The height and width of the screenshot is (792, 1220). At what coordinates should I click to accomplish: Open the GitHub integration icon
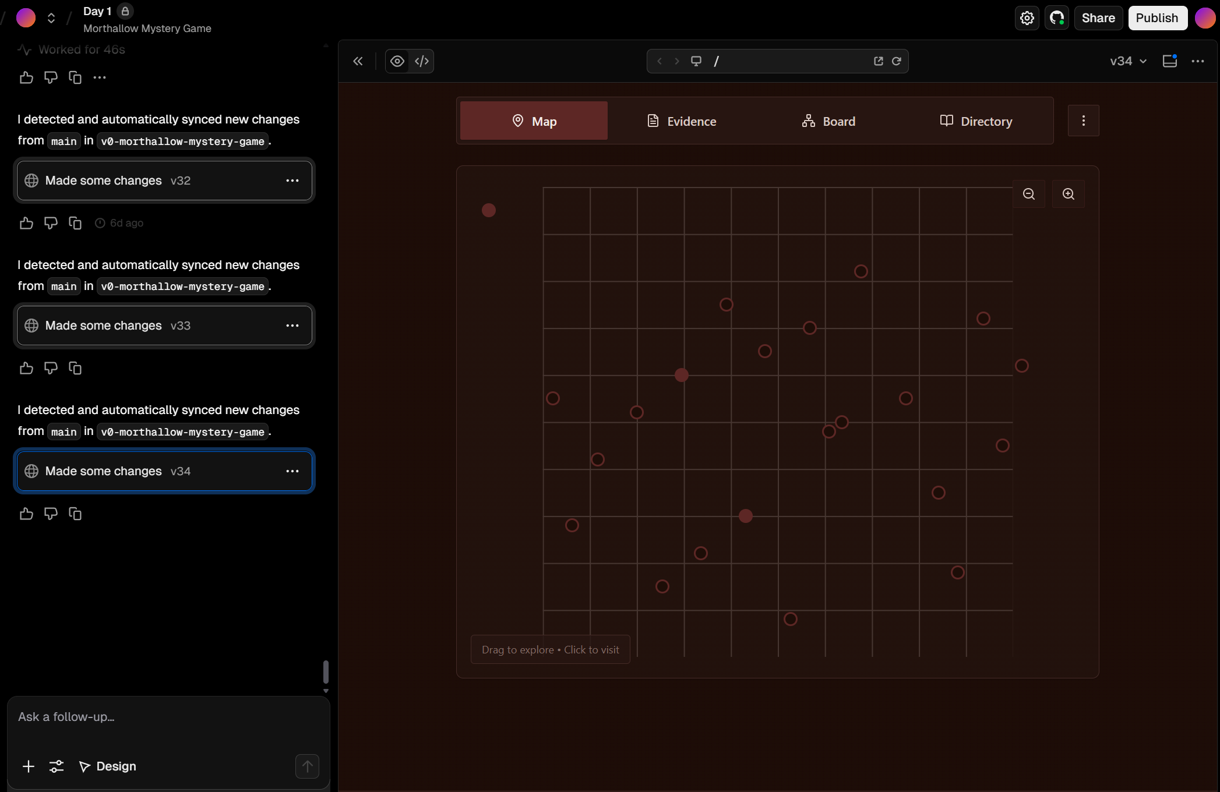[x=1056, y=18]
